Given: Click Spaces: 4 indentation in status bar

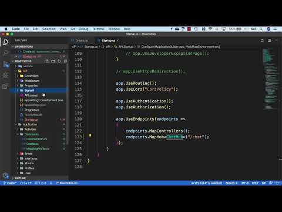Looking at the screenshot, I should pos(231,183).
